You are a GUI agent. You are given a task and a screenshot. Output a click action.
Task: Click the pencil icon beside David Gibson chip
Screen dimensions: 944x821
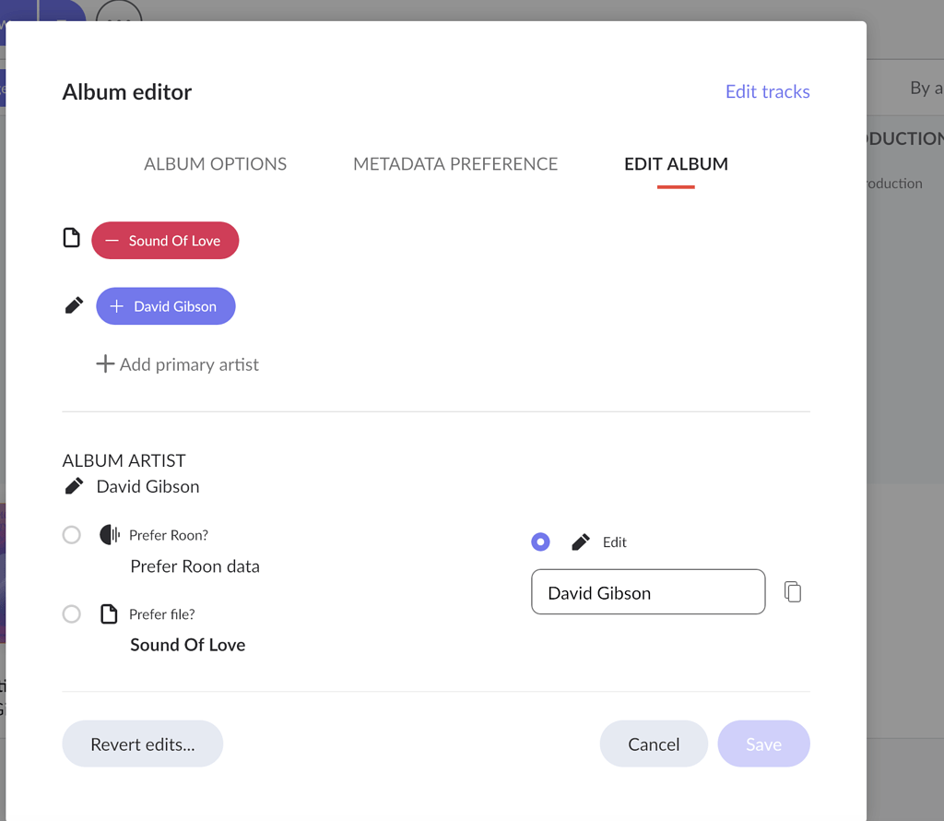[x=73, y=304]
